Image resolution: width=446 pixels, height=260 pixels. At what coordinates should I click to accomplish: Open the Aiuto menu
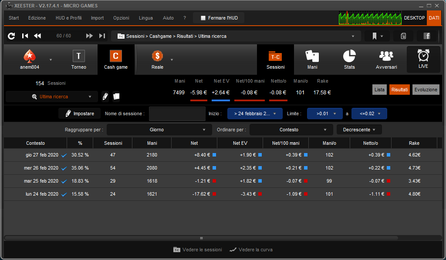coord(168,18)
